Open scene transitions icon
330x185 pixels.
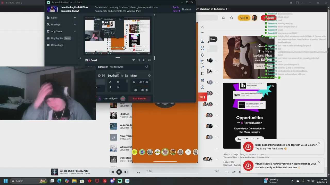(104, 76)
